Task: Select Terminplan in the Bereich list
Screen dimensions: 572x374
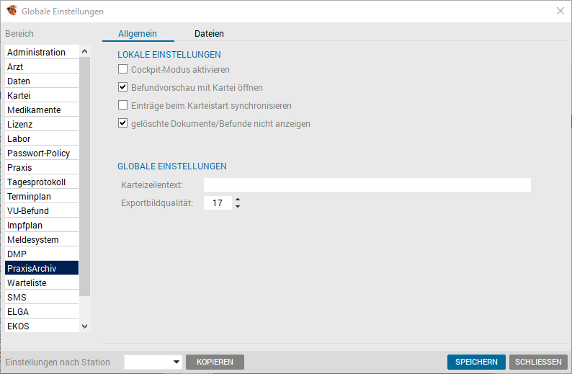Action: 42,196
